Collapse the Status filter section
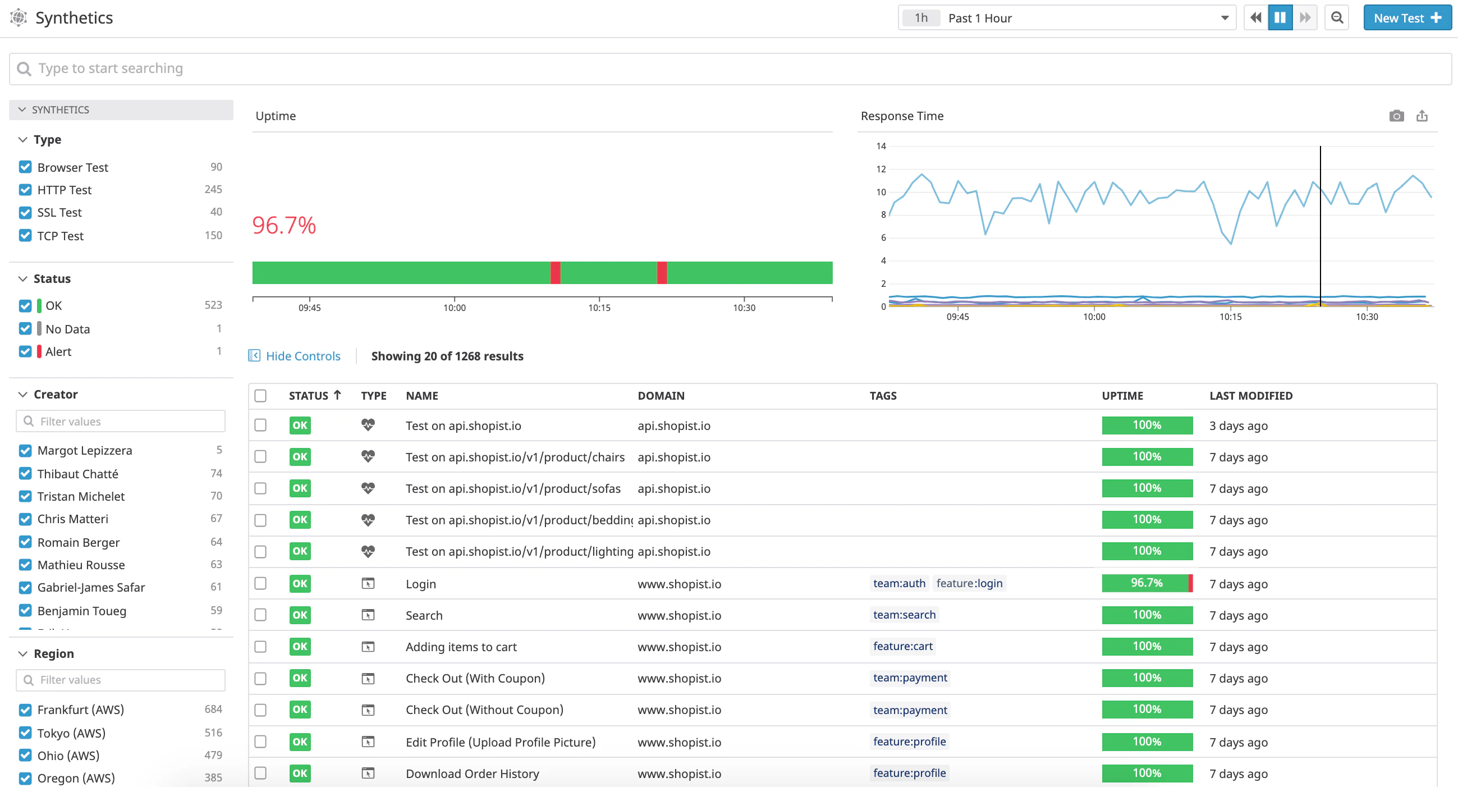This screenshot has width=1458, height=787. click(22, 278)
